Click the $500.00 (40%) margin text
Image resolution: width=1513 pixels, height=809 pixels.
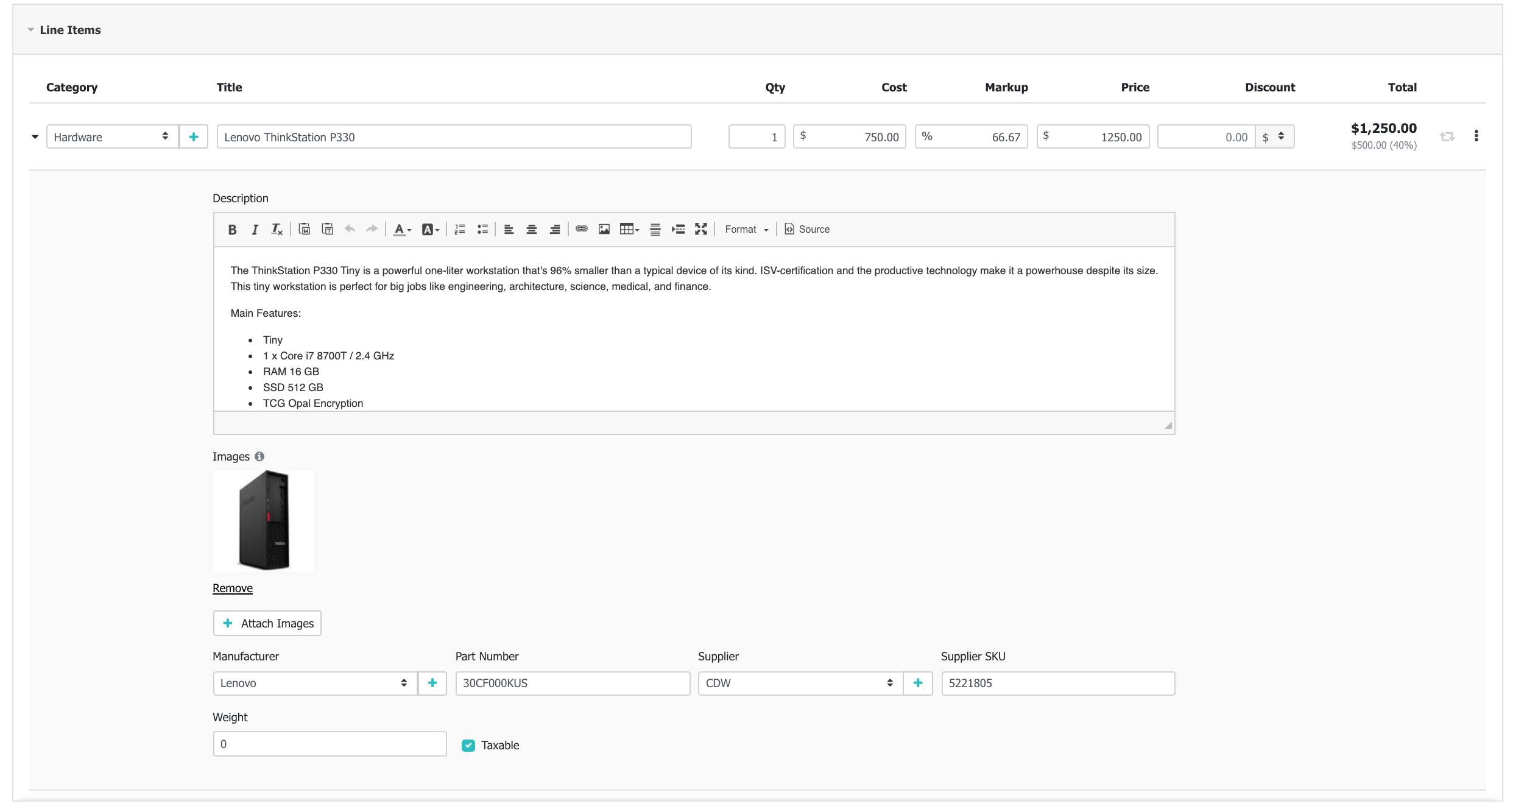[x=1384, y=145]
